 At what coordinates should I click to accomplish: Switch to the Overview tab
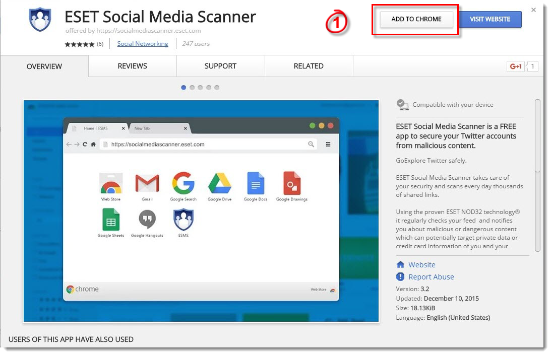(x=44, y=66)
